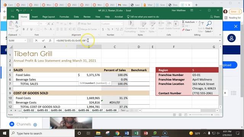Viewport: 244px width, 137px height.
Task: Open Conditional Formatting
Action: pos(131,27)
